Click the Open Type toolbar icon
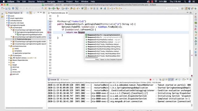 71,8
